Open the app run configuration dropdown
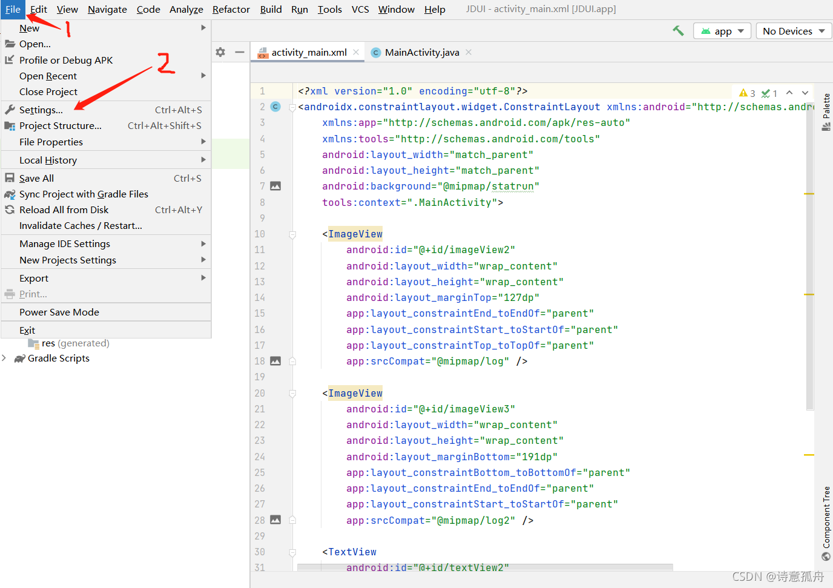833x588 pixels. pyautogui.click(x=722, y=31)
